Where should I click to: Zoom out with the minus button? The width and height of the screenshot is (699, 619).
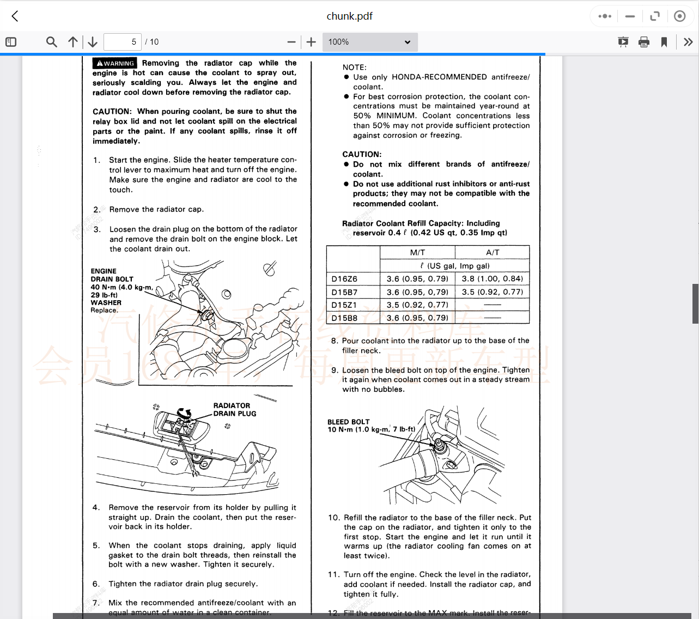[x=291, y=42]
